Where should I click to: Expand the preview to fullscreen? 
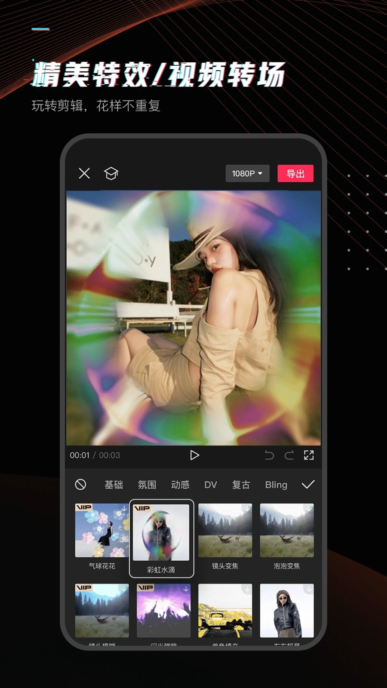tap(309, 455)
